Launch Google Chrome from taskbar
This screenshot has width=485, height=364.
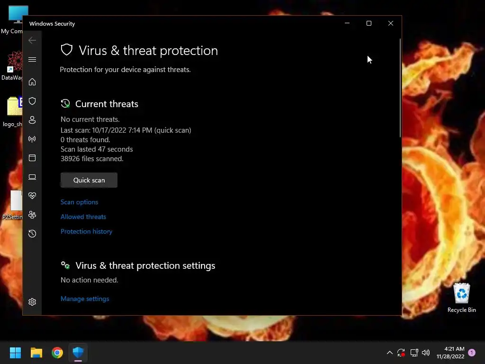click(x=57, y=353)
